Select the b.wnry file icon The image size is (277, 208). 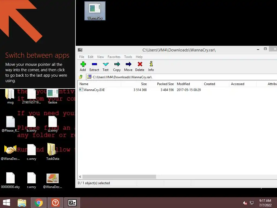[31, 124]
